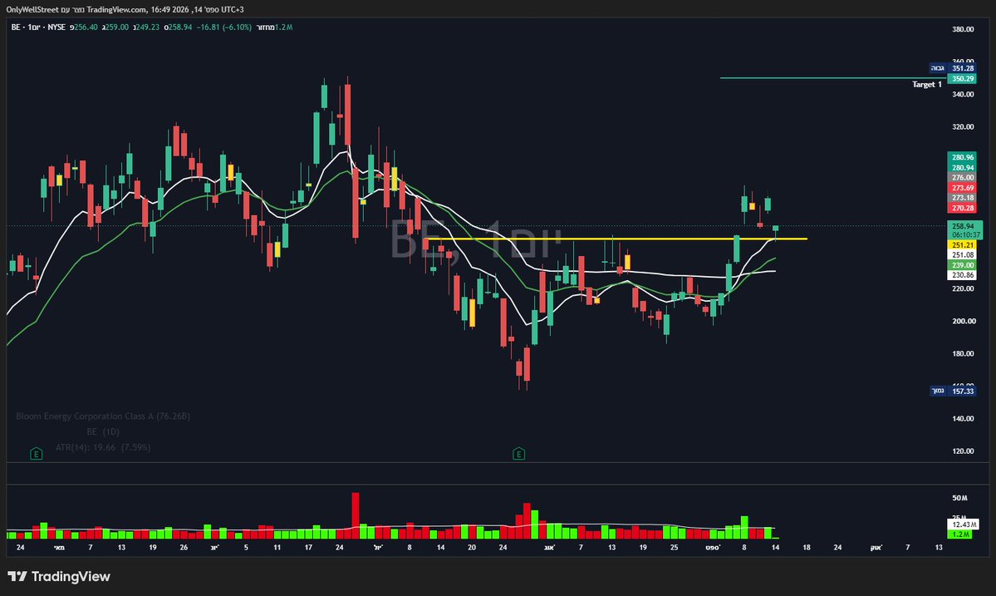Click the high value 259.00 in the legend
The width and height of the screenshot is (996, 596).
tap(116, 27)
